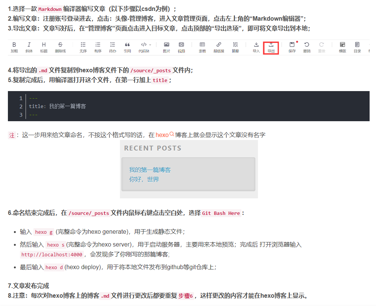Apply Strikethrough (删除线) from toolbar
This screenshot has height=306, width=376.
pos(60,47)
